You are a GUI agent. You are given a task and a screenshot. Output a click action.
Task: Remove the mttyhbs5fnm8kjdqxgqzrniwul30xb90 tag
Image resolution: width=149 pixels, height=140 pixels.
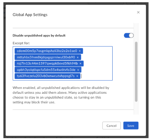point(78,57)
